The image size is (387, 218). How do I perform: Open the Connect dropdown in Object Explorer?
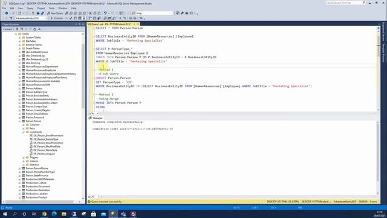(x=8, y=29)
